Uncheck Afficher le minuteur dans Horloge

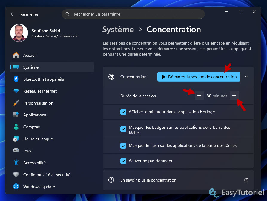[x=123, y=112]
